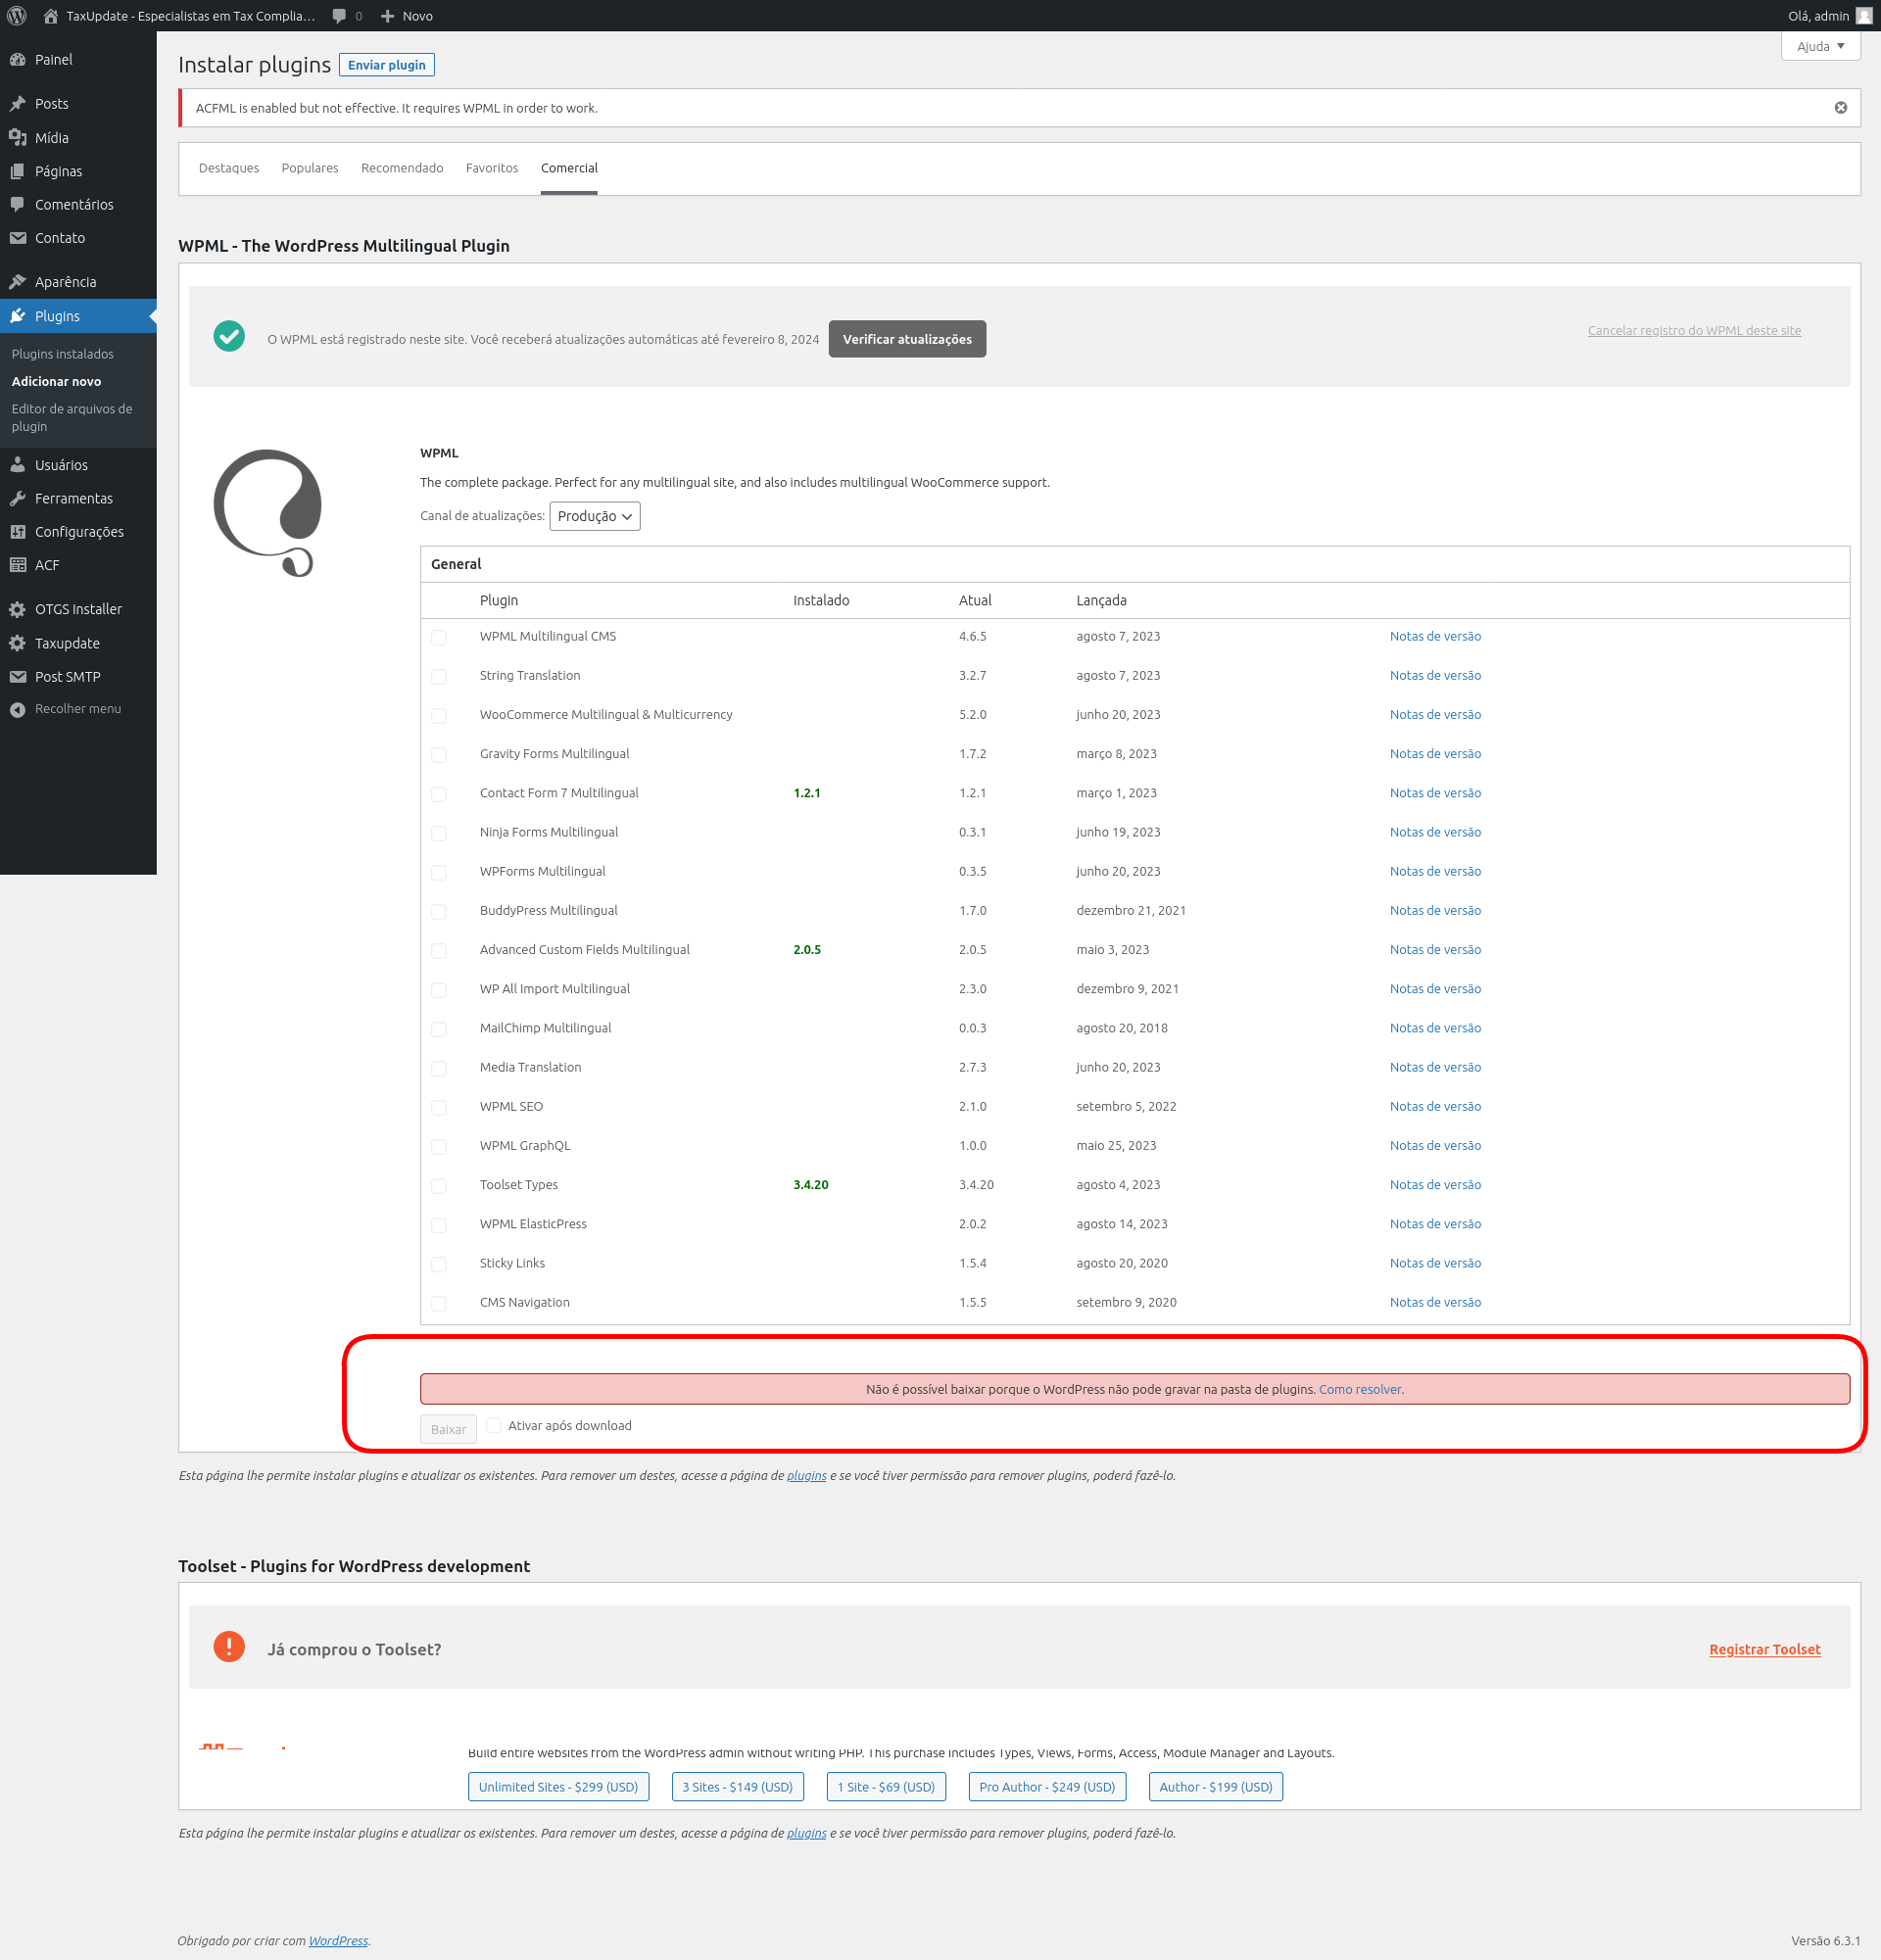The height and width of the screenshot is (1960, 1881).
Task: Click the TaxUpdate site title in admin bar
Action: 190,16
